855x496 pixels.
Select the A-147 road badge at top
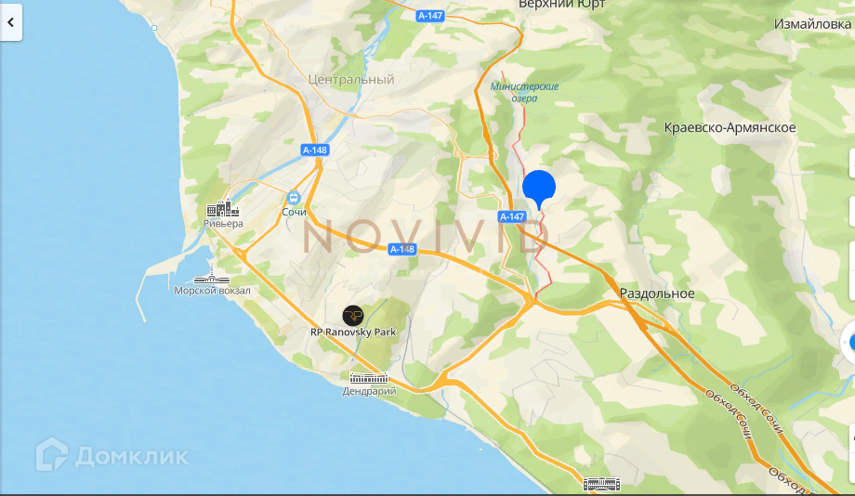pos(429,16)
